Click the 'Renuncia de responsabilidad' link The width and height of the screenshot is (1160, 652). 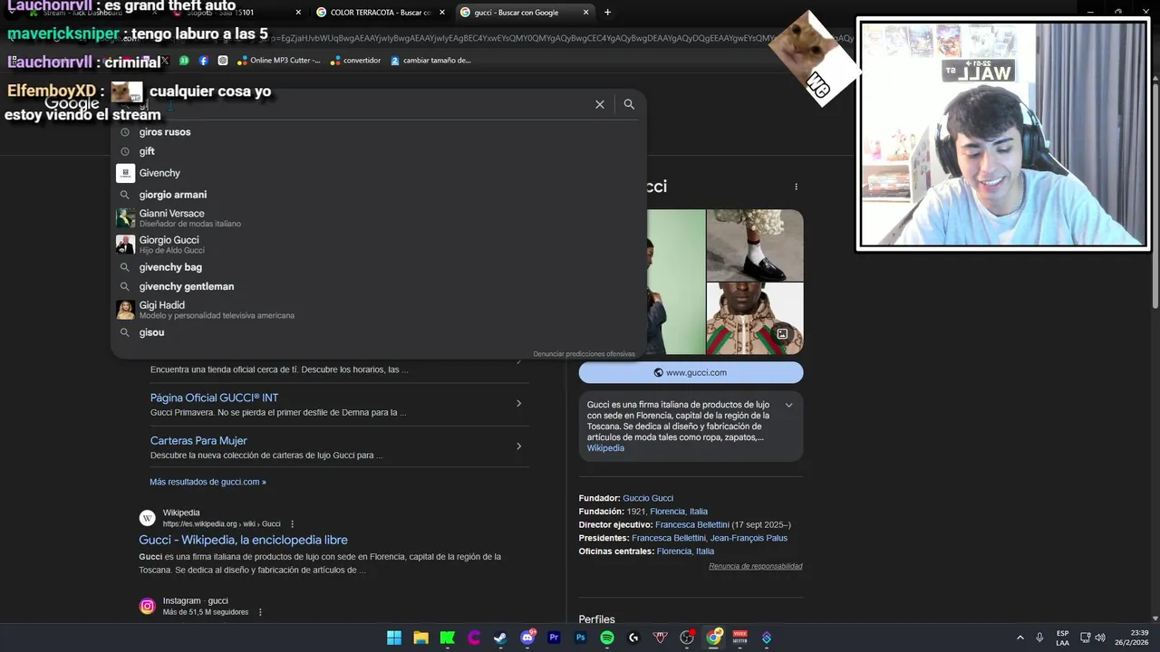(756, 566)
